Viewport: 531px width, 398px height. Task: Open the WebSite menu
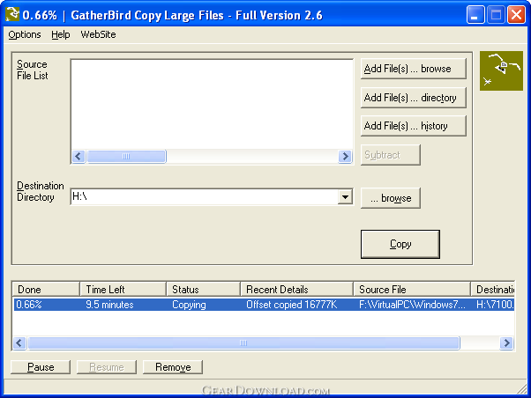click(98, 34)
